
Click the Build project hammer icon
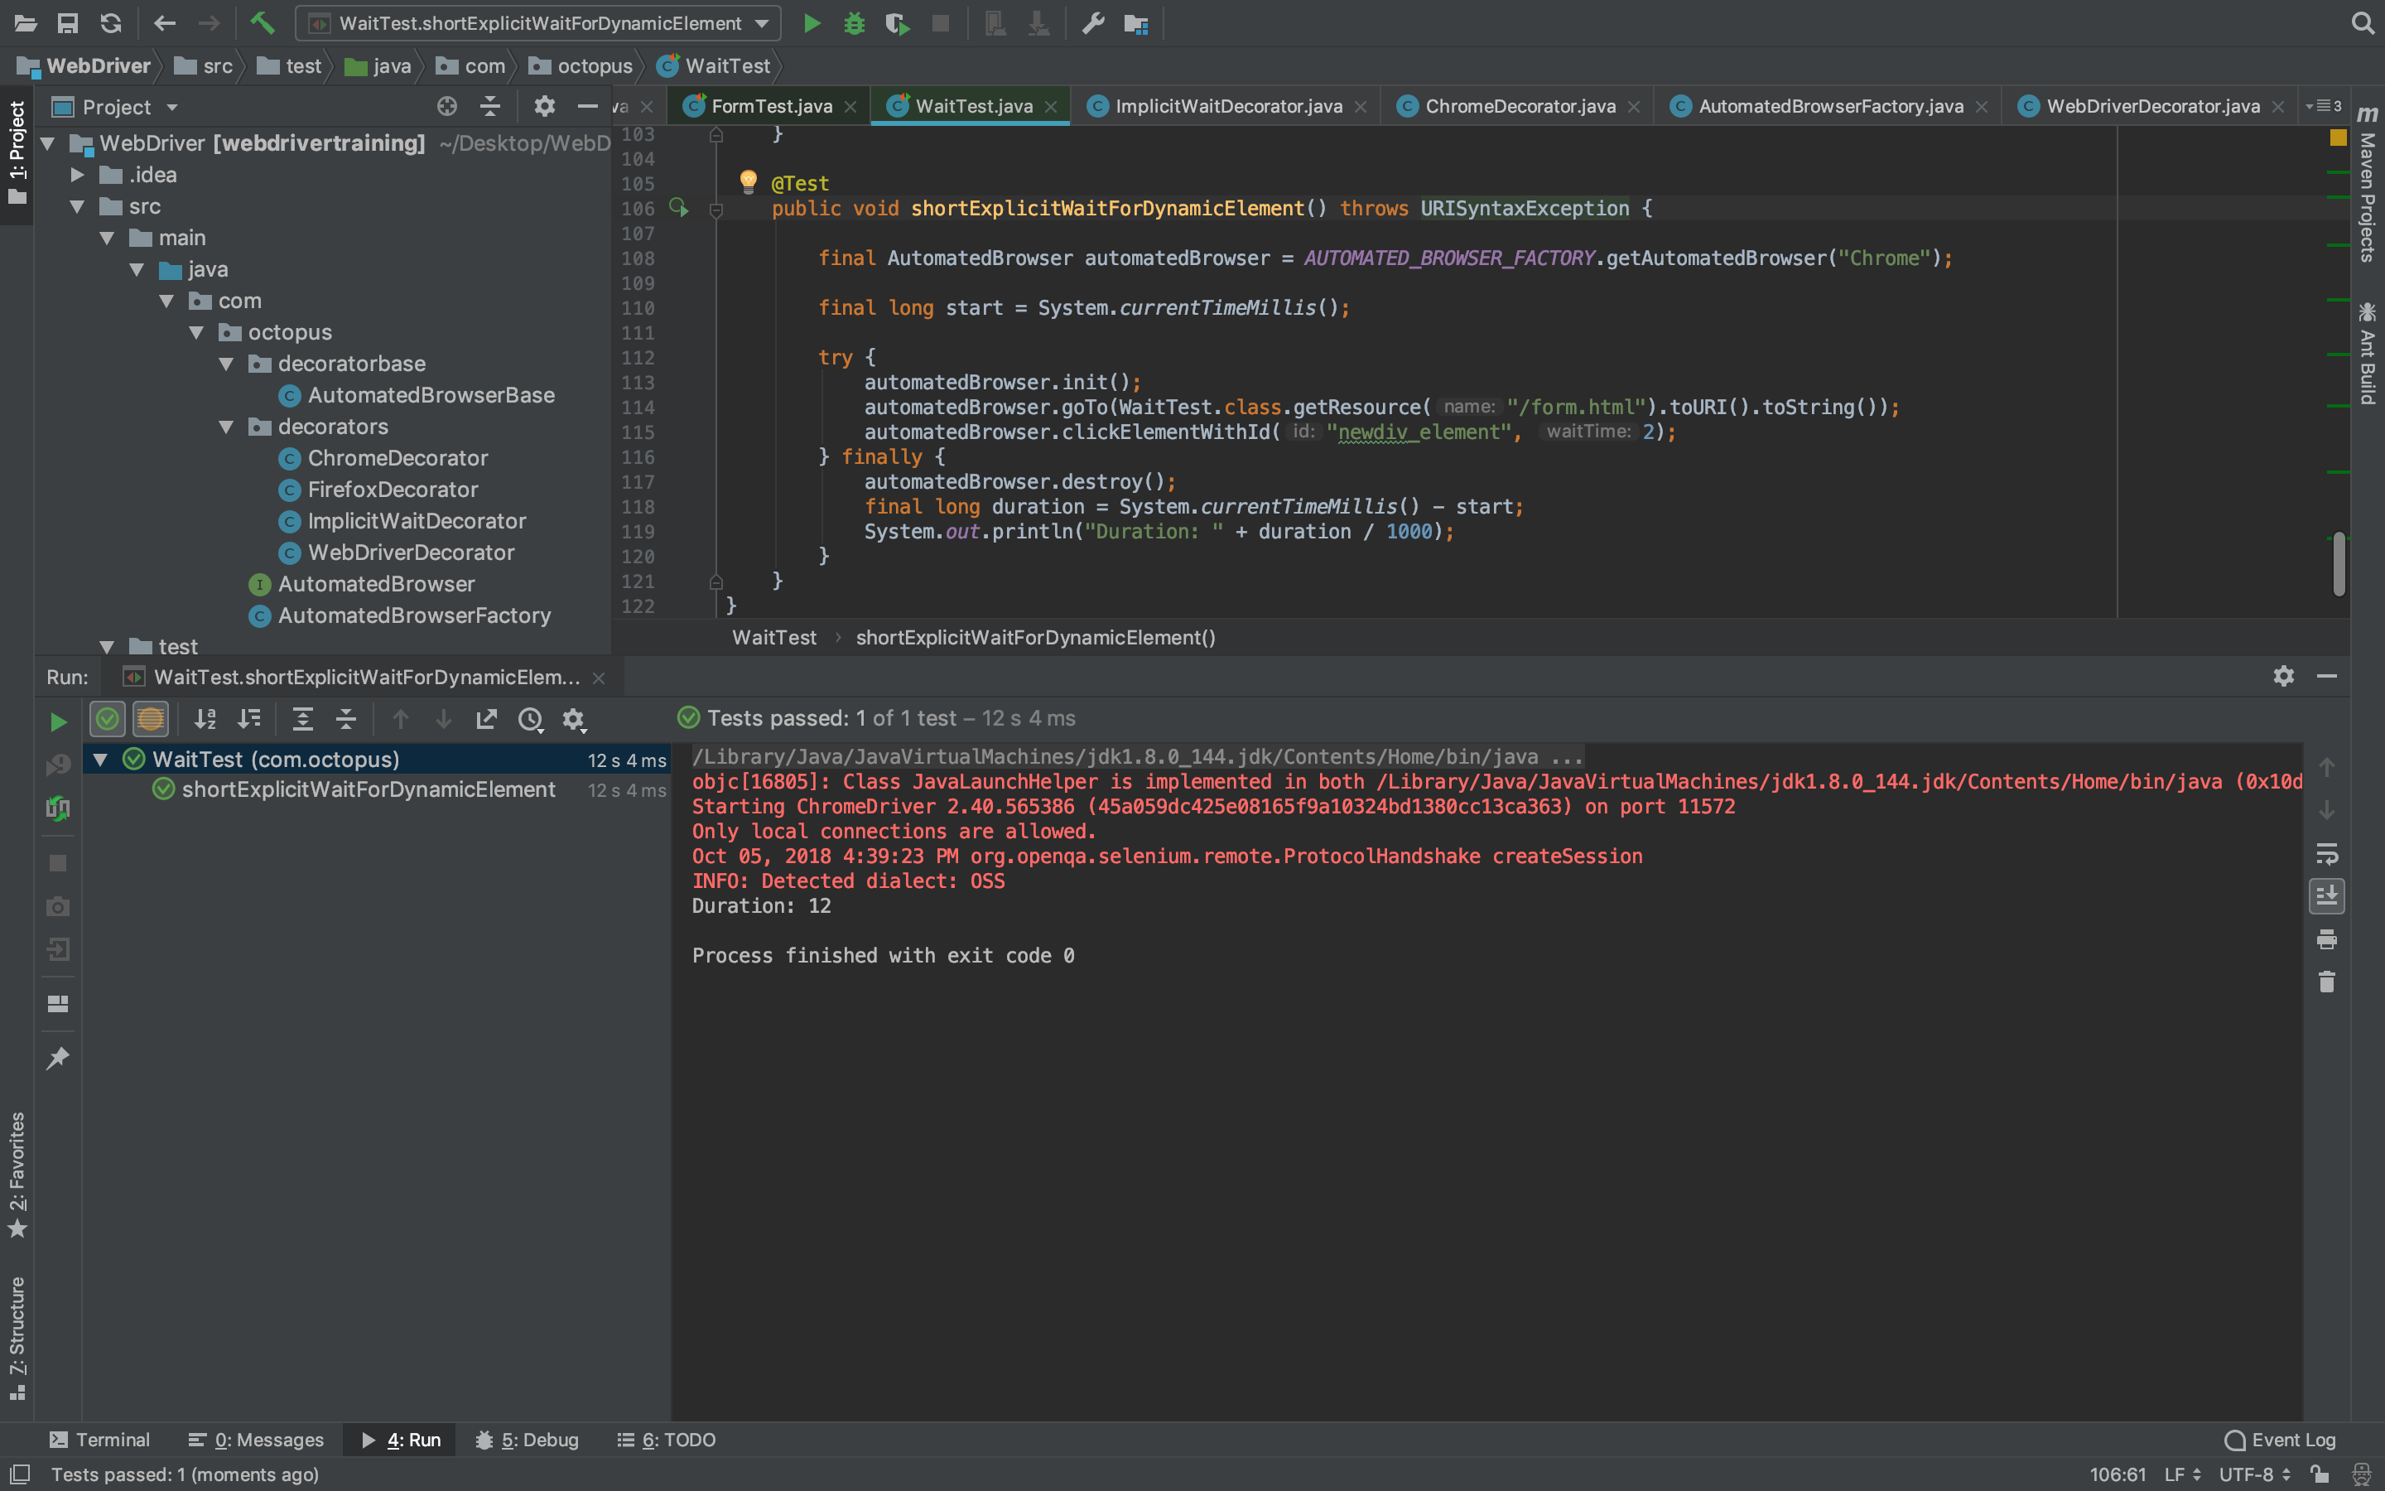[263, 22]
